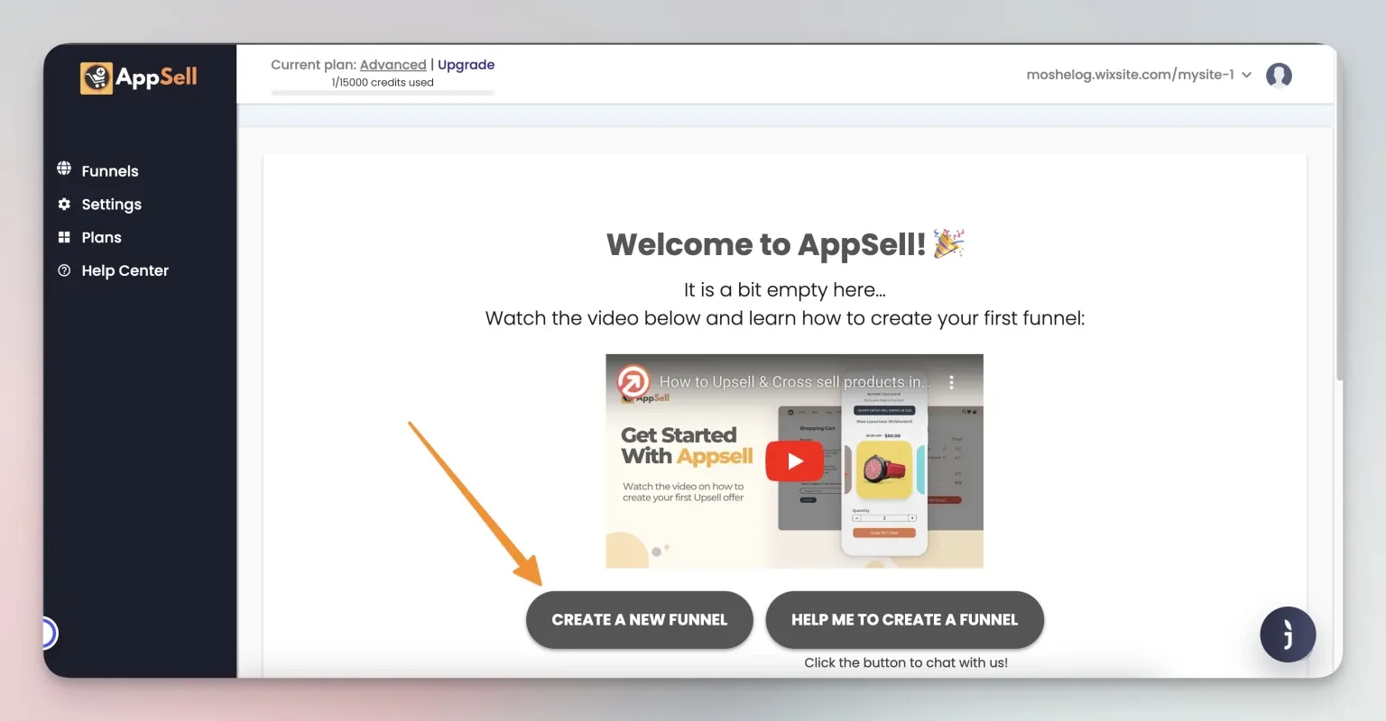The width and height of the screenshot is (1386, 721).
Task: Click "Click the button to chat with us!" text
Action: coord(905,662)
